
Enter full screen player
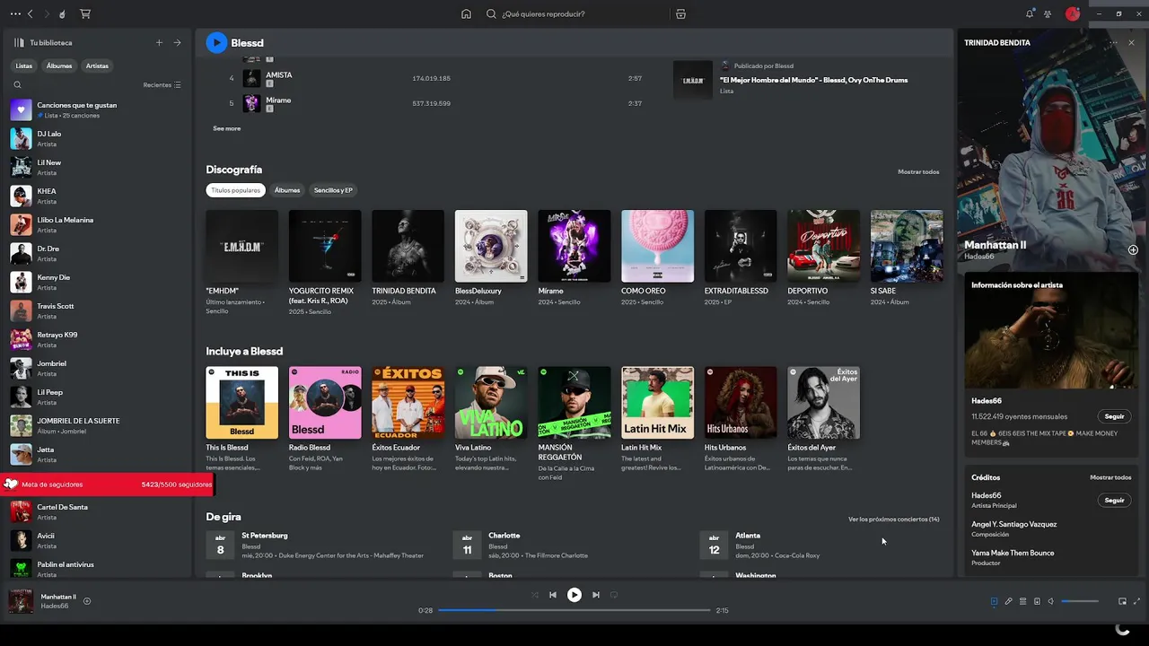pyautogui.click(x=1136, y=601)
